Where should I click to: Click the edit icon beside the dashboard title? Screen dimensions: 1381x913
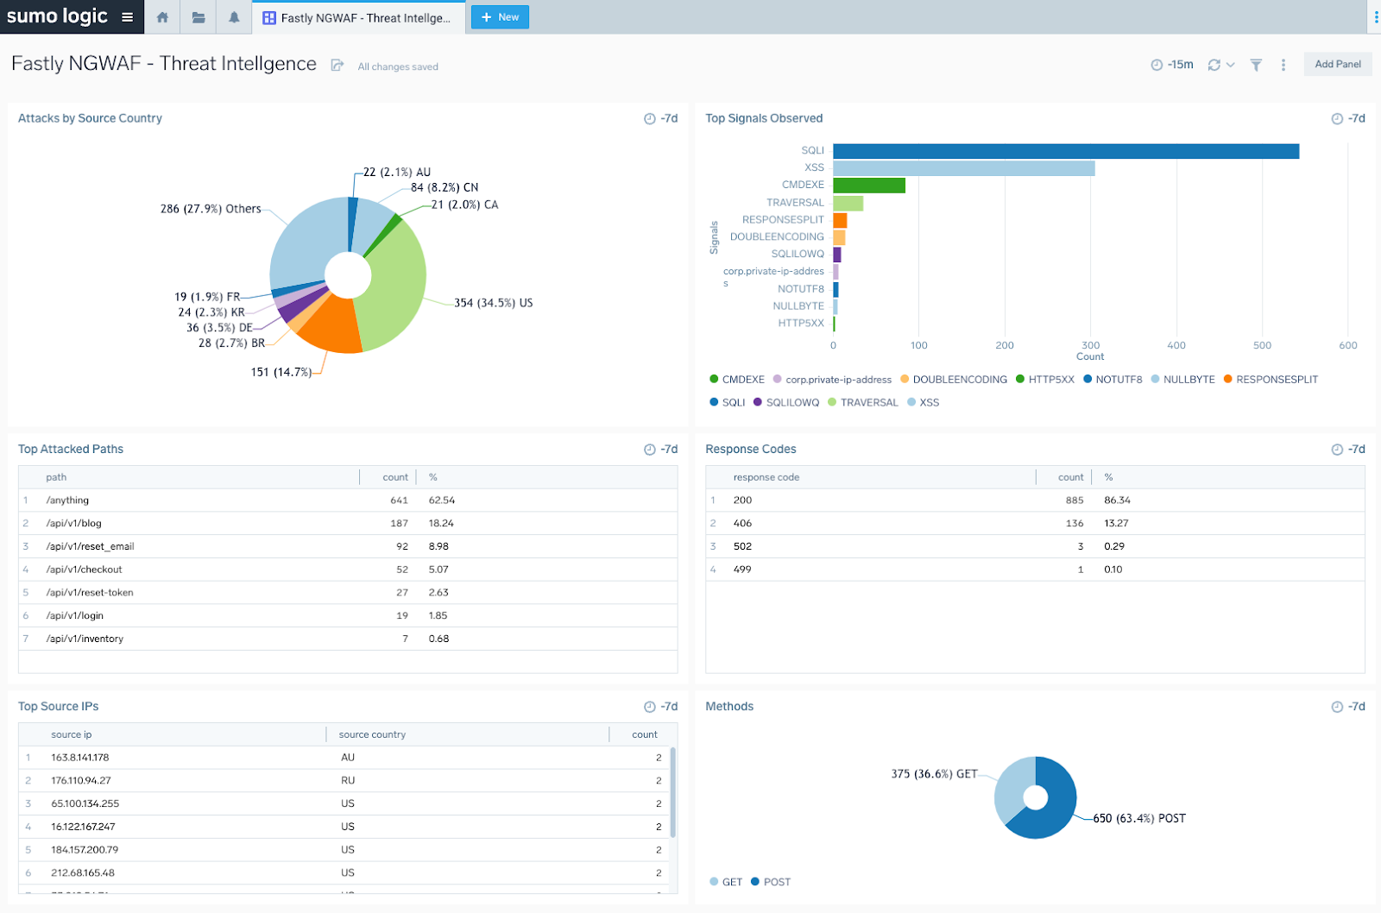[337, 64]
